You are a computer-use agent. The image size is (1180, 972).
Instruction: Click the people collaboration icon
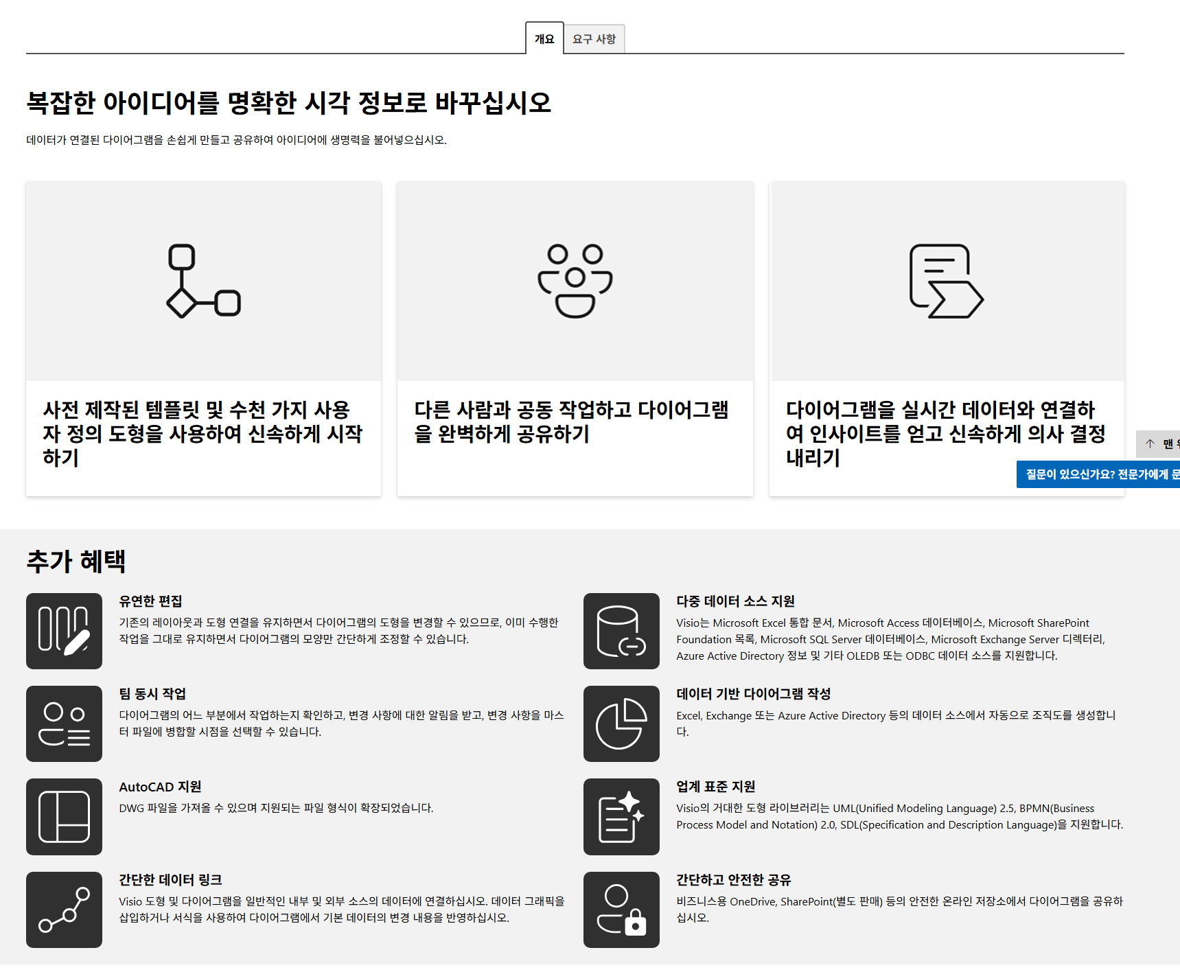coord(575,281)
